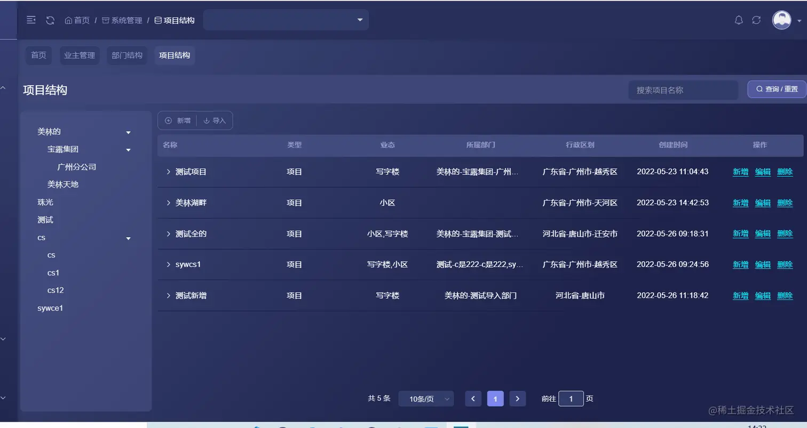Click 编辑 on the sywcs1 row
Image resolution: width=807 pixels, height=428 pixels.
tap(762, 264)
